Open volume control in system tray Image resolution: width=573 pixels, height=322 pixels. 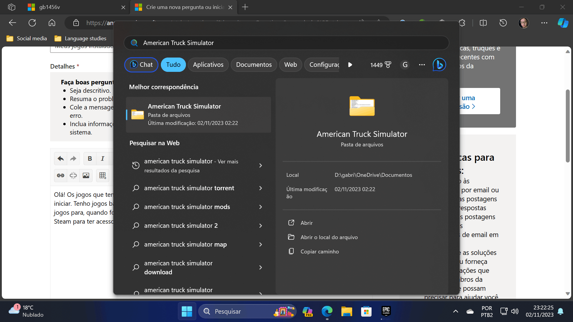click(x=515, y=311)
